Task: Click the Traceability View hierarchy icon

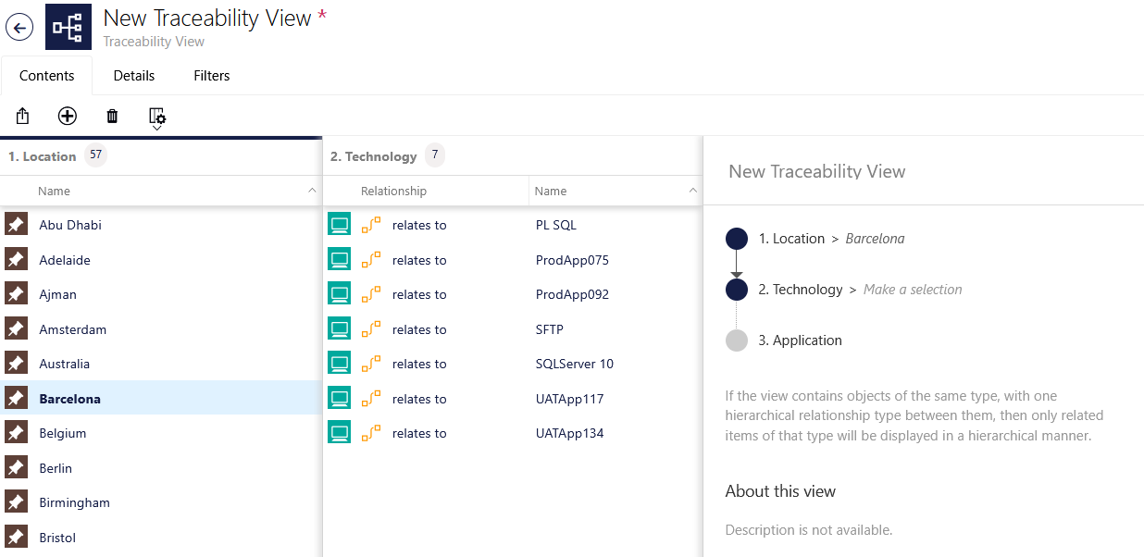Action: point(68,27)
